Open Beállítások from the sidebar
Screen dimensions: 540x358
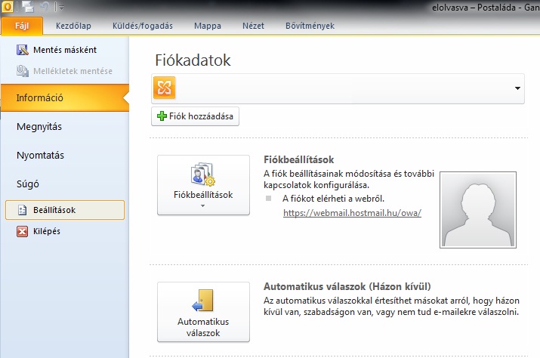[x=65, y=210]
